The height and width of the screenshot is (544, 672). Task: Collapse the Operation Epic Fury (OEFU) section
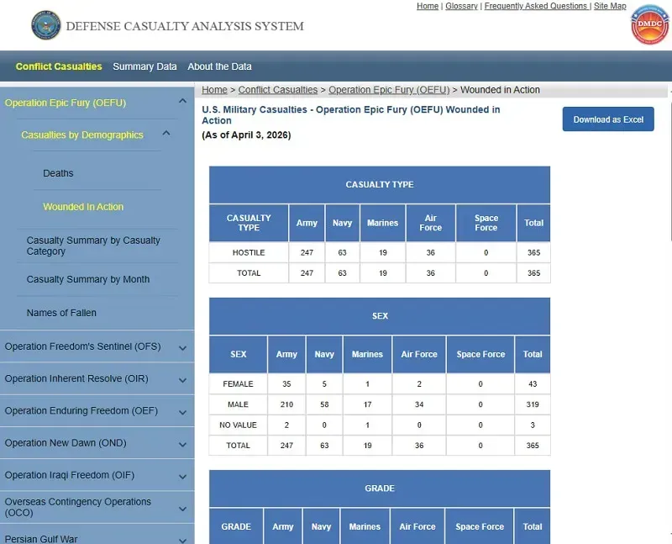pos(182,103)
